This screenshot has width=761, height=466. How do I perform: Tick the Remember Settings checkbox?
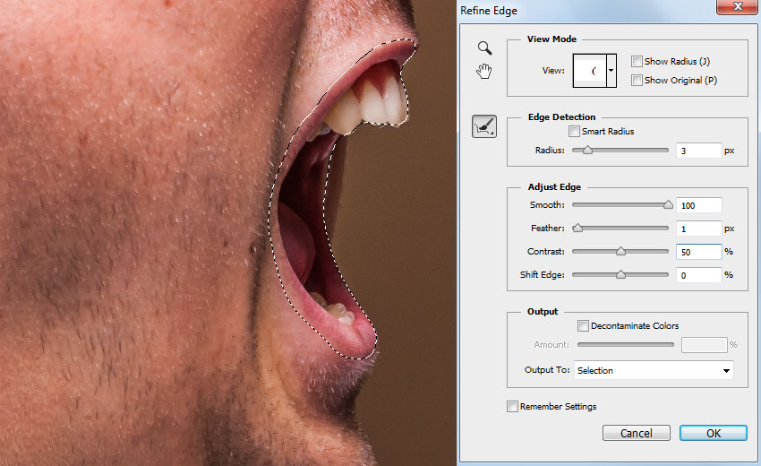point(512,406)
